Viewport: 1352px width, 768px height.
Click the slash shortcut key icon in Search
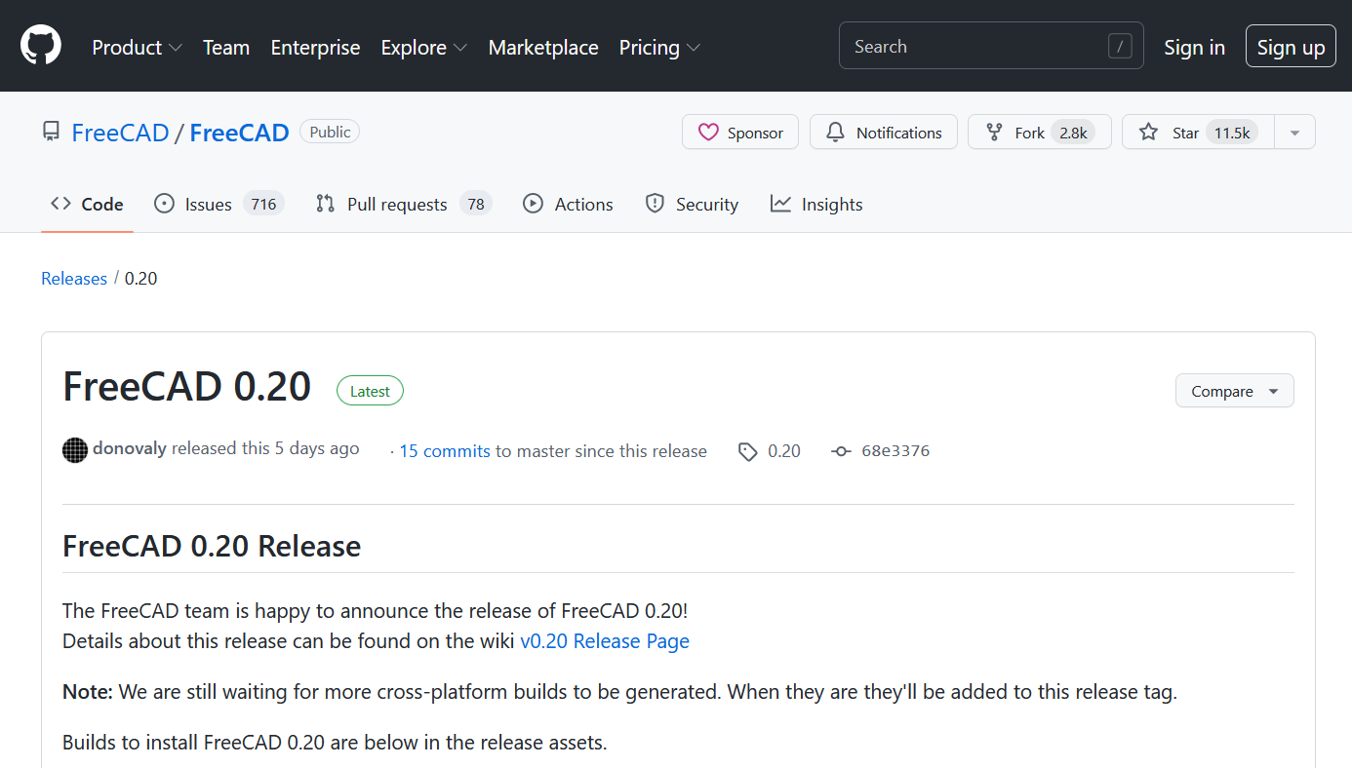(1120, 46)
